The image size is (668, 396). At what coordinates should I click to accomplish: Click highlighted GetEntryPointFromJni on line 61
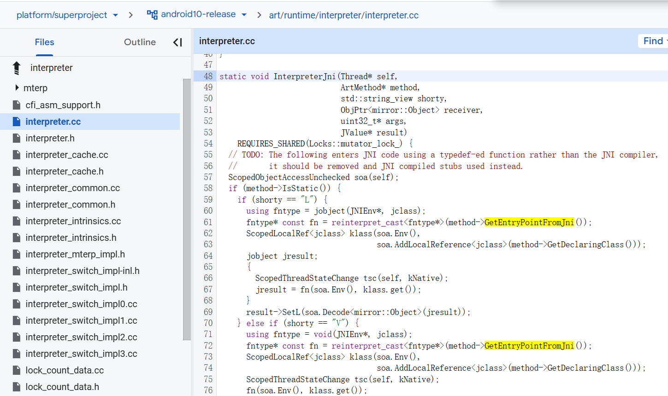point(529,222)
